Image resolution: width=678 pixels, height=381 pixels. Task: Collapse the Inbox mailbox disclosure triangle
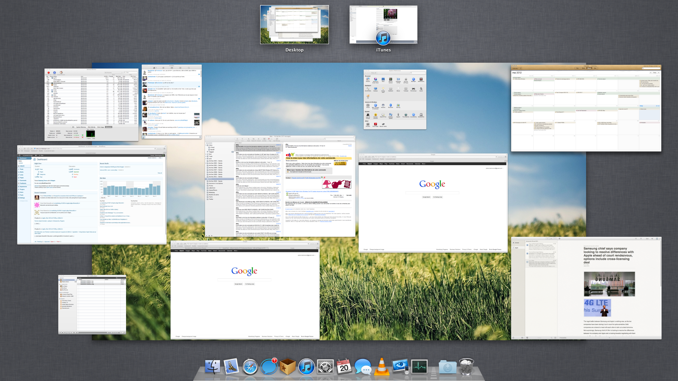click(206, 145)
